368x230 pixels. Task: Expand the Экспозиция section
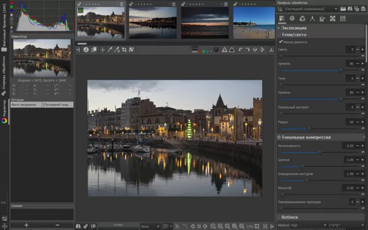pos(279,28)
